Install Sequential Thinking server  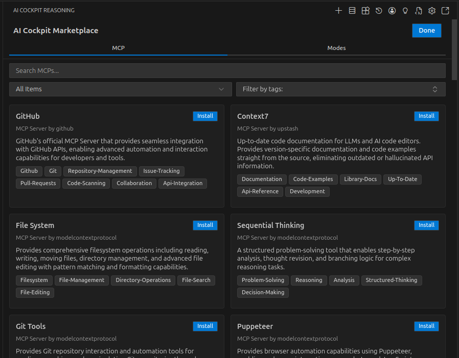point(426,225)
